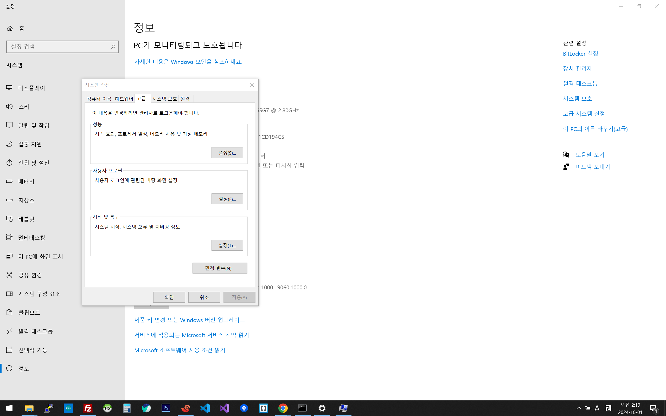The width and height of the screenshot is (666, 416).
Task: Click the 성능 설정(S)... button
Action: coord(227,153)
